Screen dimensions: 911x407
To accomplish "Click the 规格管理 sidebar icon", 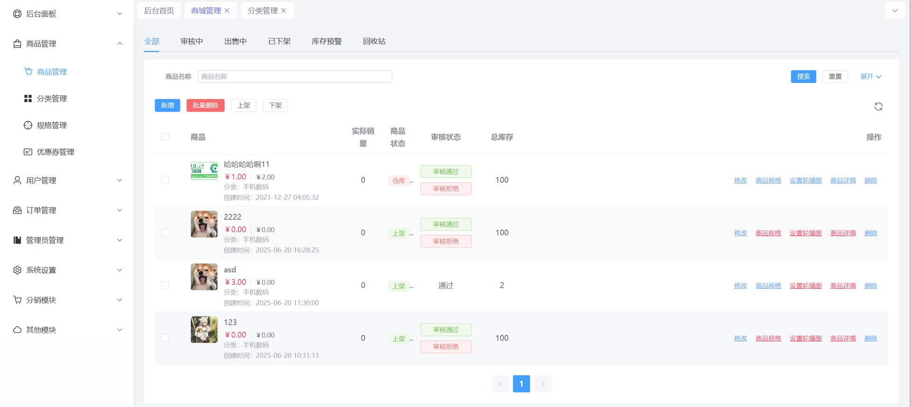I will coord(28,125).
